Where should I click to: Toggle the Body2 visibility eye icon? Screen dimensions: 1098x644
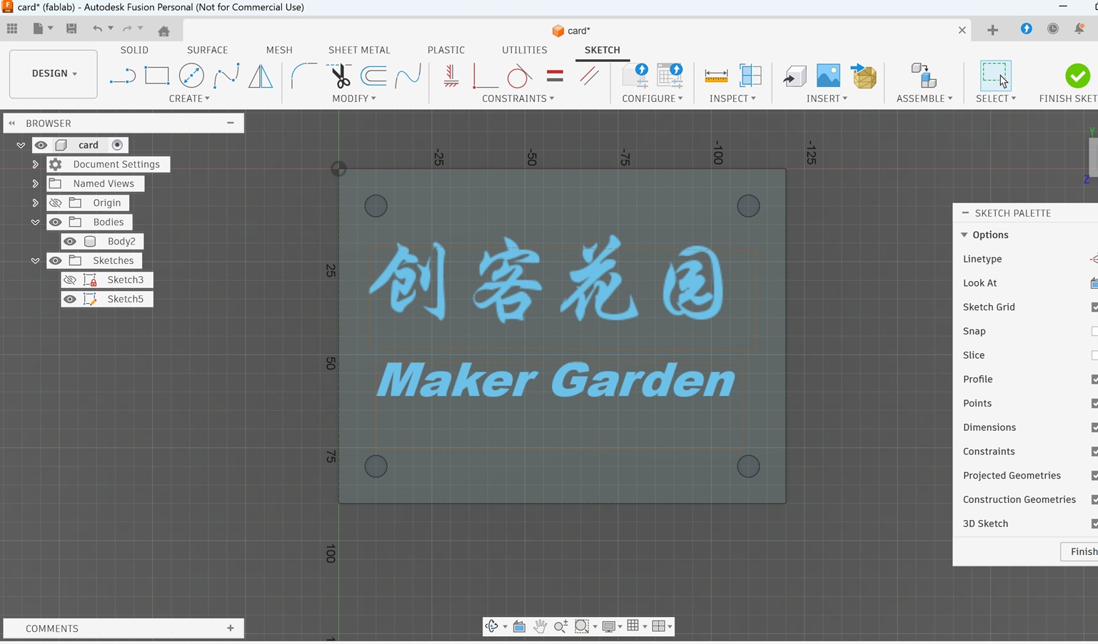[x=70, y=241]
